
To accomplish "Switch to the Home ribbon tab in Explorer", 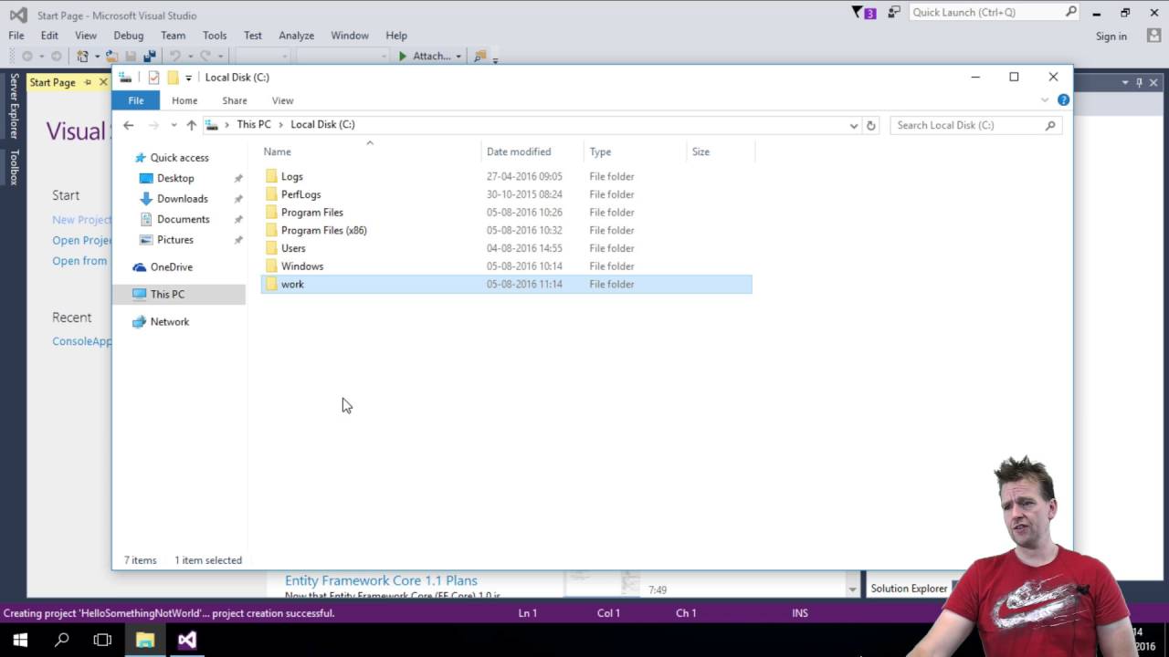I will 184,100.
